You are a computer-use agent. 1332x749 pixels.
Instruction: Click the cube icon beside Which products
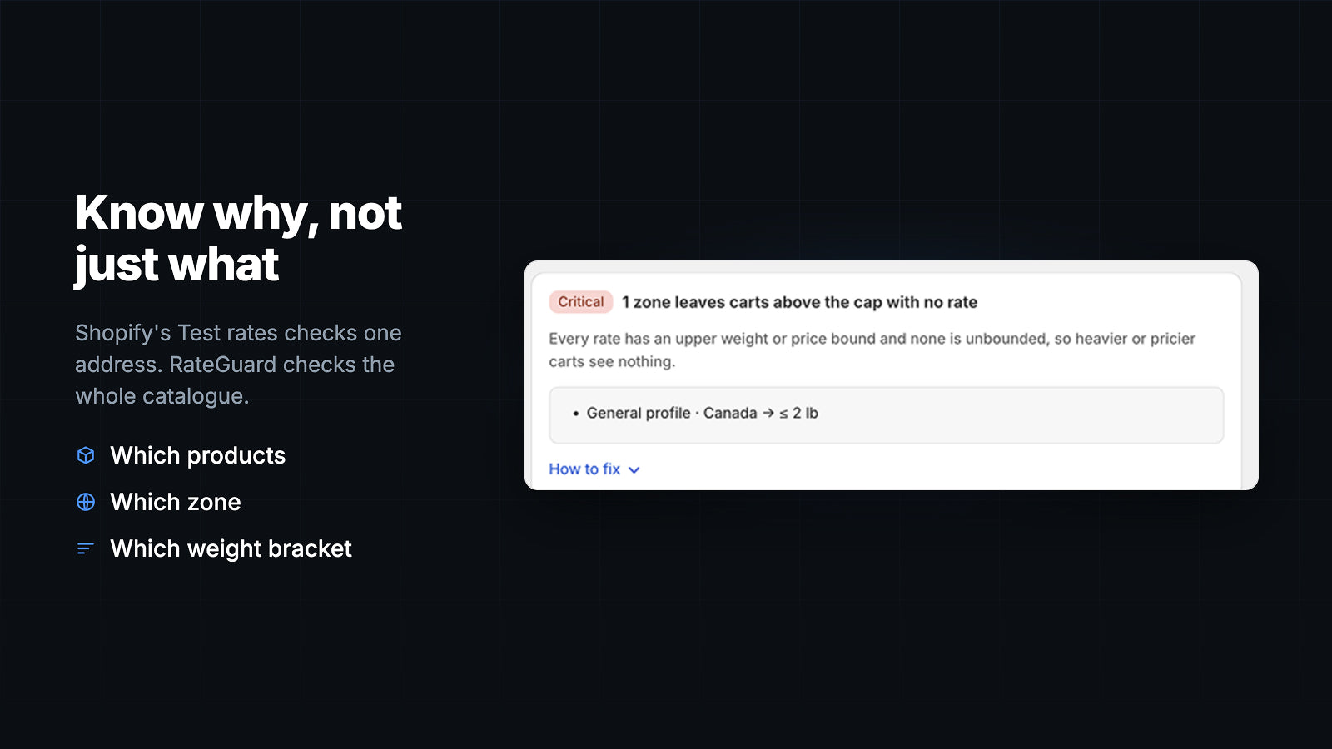pos(86,455)
